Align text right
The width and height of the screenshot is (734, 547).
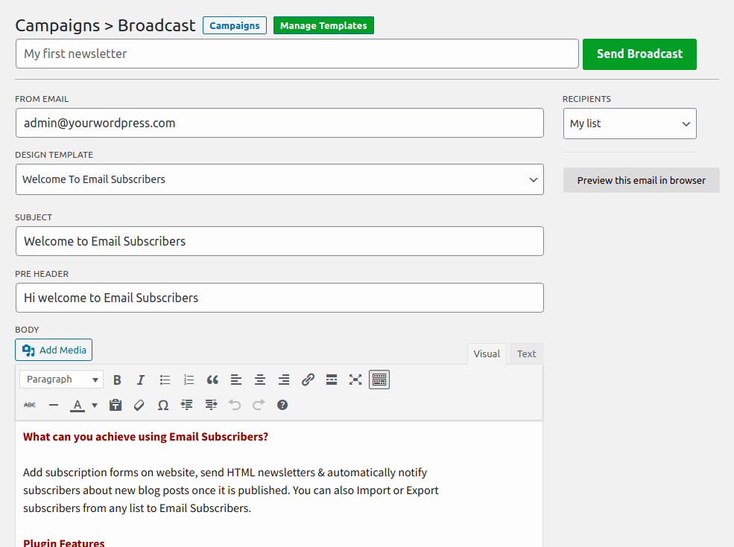[x=284, y=380]
